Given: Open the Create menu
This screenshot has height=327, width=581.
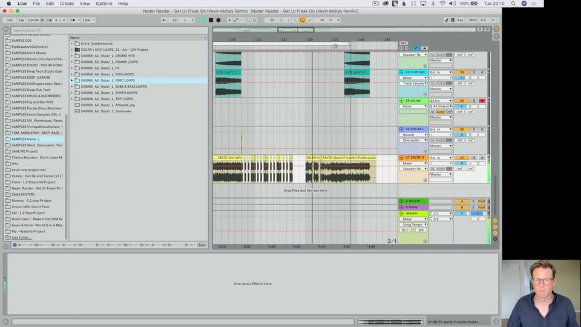Looking at the screenshot, I should (x=67, y=4).
